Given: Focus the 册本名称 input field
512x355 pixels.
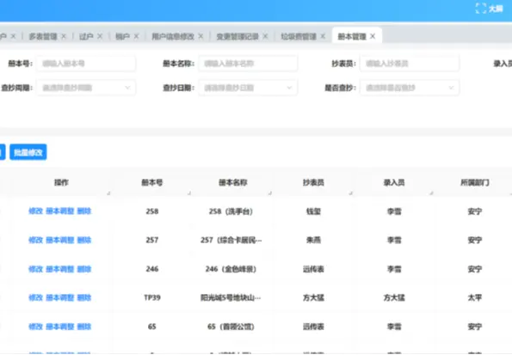Looking at the screenshot, I should click(x=248, y=64).
